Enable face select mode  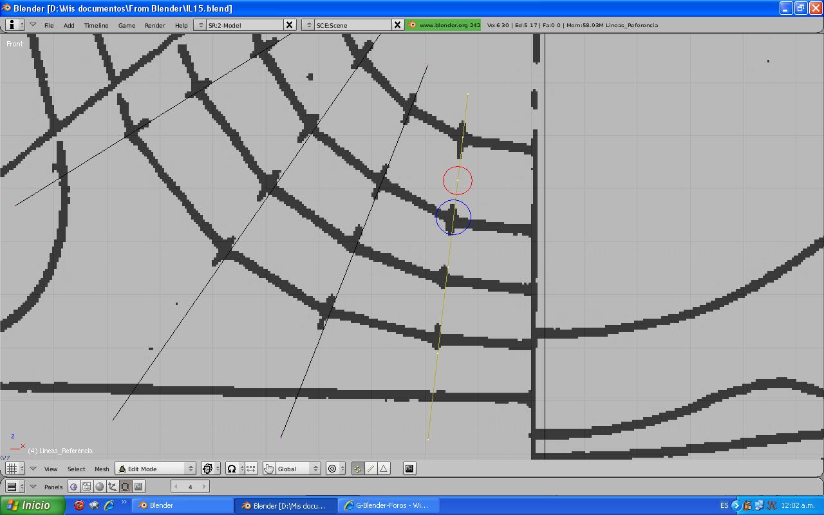click(384, 469)
